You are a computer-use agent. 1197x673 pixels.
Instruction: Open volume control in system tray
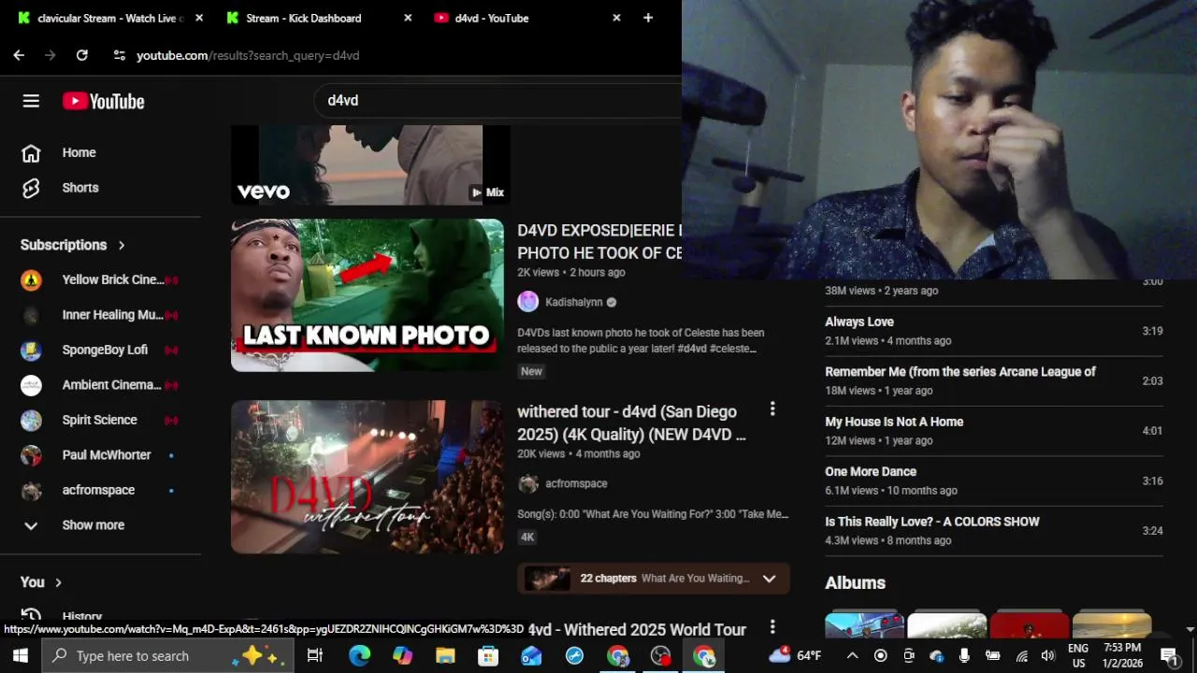coord(1048,656)
